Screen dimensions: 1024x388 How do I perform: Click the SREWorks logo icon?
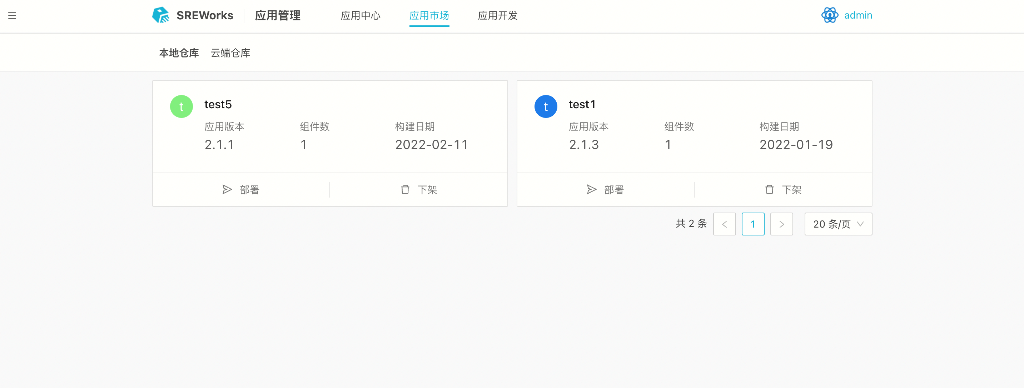click(x=161, y=15)
